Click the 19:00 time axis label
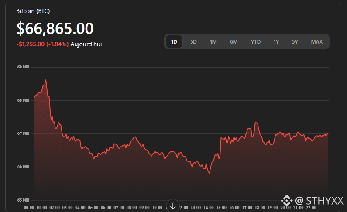This screenshot has width=347, height=212. [273, 208]
